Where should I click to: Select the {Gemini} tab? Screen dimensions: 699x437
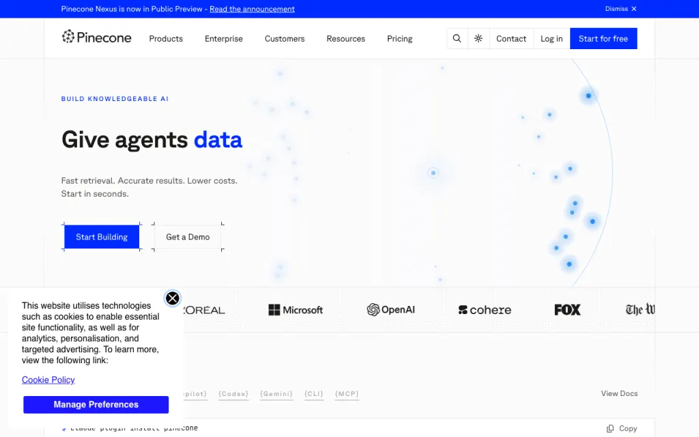[x=276, y=394]
